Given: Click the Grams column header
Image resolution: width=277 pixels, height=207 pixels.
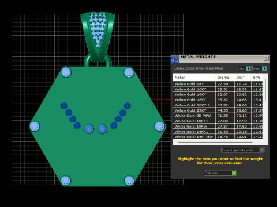Looking at the screenshot, I should tap(224, 78).
